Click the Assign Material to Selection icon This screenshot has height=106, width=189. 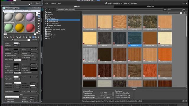tap(11, 37)
